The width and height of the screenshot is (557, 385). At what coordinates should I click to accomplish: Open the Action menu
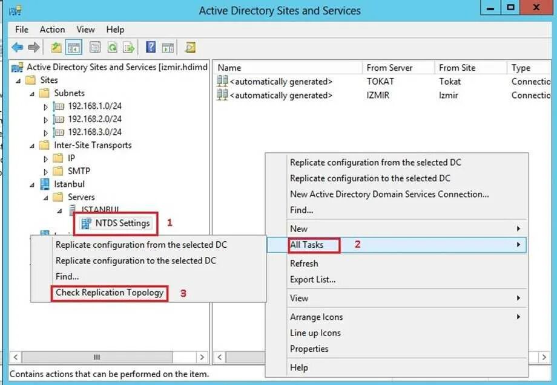pyautogui.click(x=52, y=30)
